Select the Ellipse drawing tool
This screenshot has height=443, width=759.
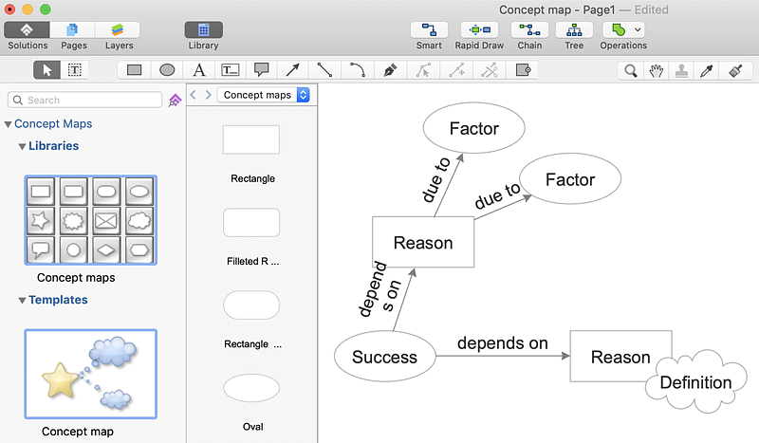pyautogui.click(x=167, y=70)
